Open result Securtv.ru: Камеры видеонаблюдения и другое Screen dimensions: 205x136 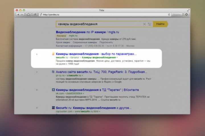pyautogui.click(x=94, y=108)
